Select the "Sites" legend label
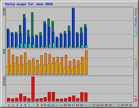This screenshot has width=139, height=108. click(x=136, y=65)
